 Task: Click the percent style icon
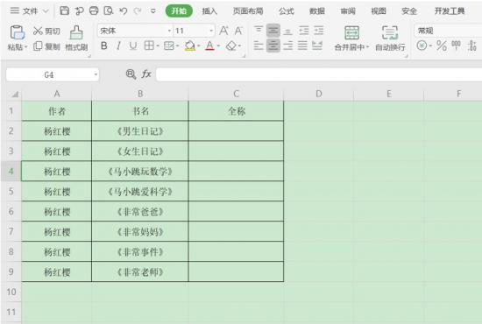(x=442, y=46)
